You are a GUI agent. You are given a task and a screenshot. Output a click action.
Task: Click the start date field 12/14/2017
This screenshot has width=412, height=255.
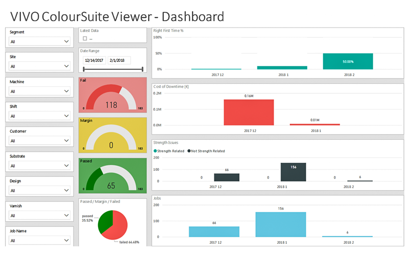click(x=94, y=60)
